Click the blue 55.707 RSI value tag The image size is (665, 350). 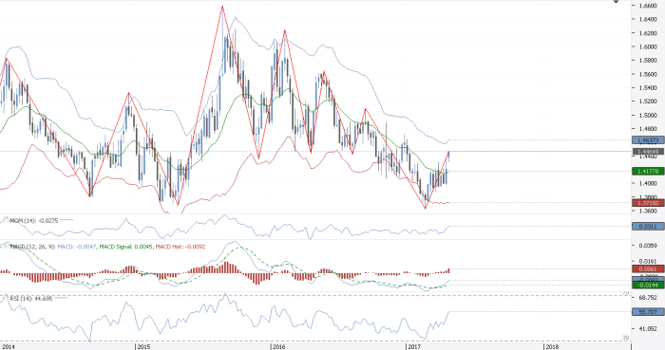click(x=648, y=312)
